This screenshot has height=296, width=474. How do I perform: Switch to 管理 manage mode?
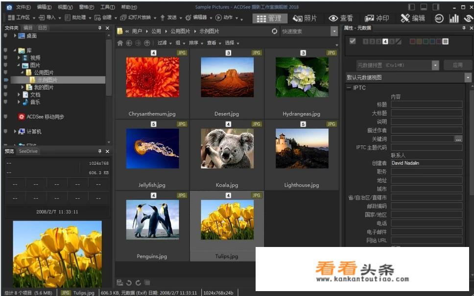point(269,19)
